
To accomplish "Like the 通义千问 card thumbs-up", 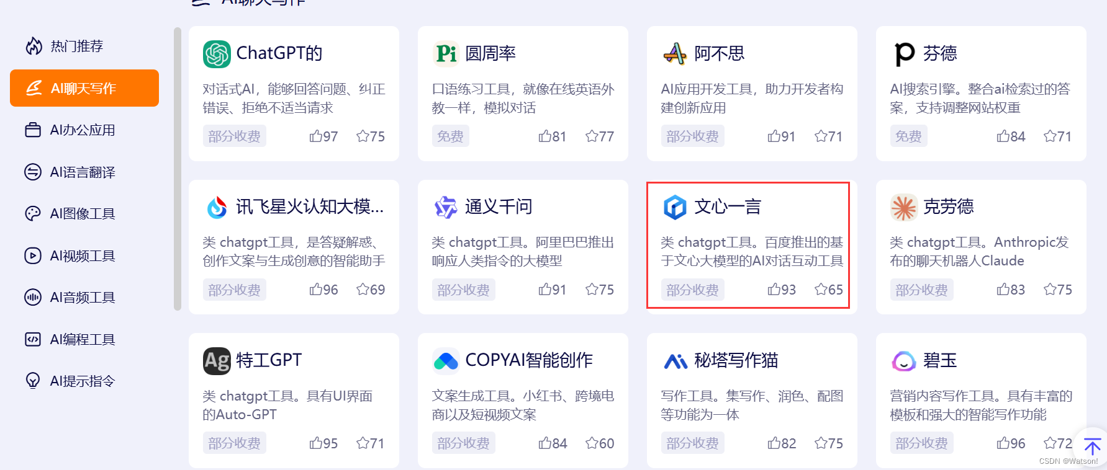I will [553, 290].
